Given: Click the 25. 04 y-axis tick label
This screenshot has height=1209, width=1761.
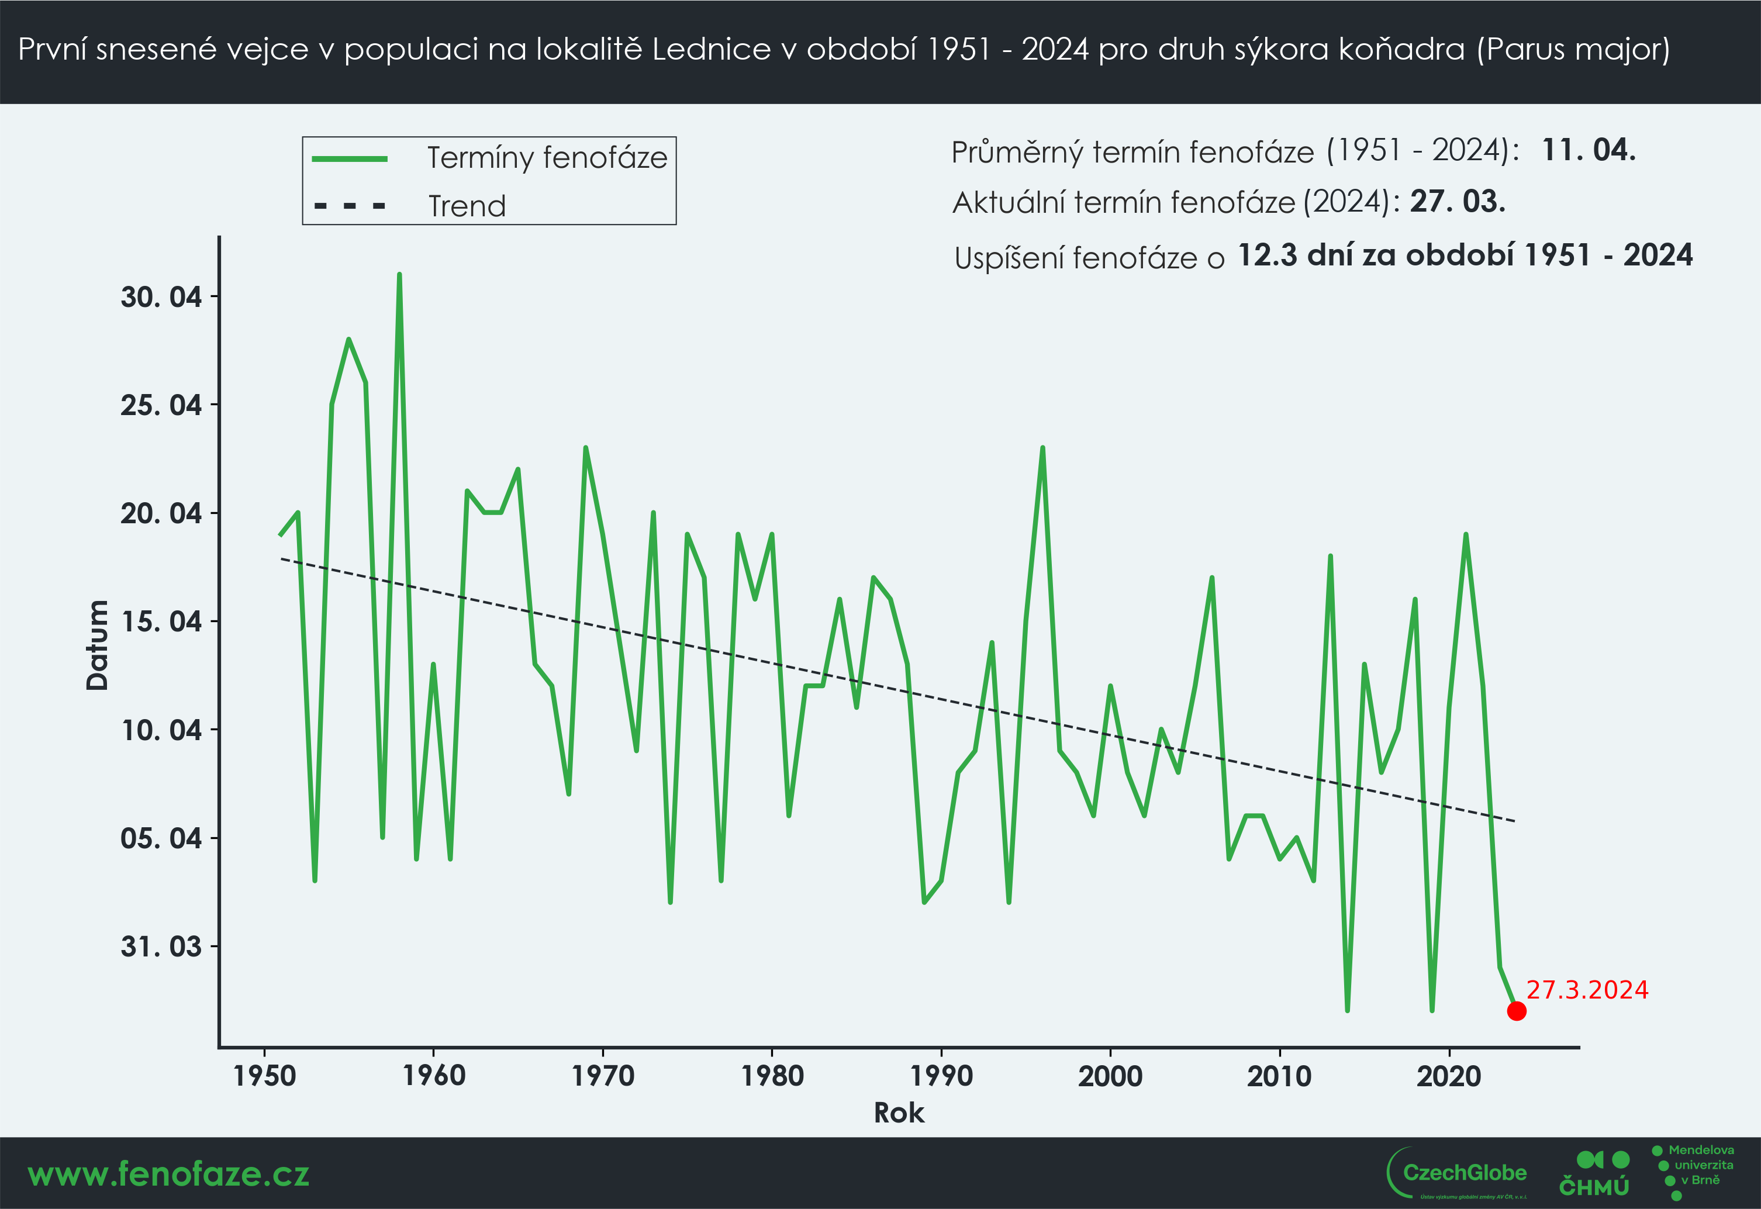Looking at the screenshot, I should click(x=161, y=405).
